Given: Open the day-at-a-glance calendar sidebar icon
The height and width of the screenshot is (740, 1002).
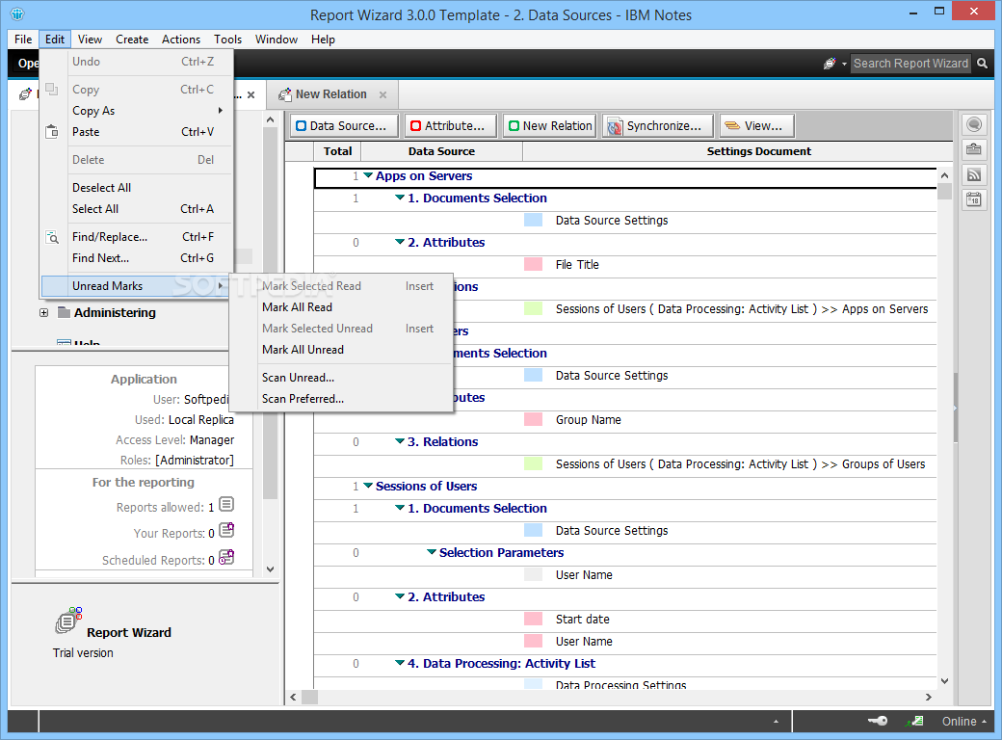Looking at the screenshot, I should (x=974, y=200).
